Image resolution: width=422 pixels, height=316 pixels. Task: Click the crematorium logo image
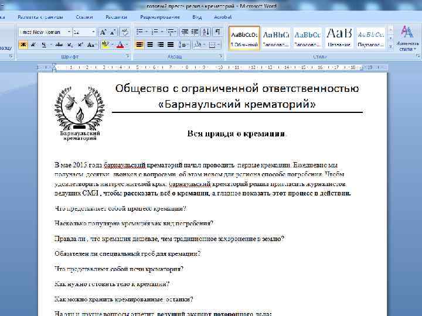point(79,113)
